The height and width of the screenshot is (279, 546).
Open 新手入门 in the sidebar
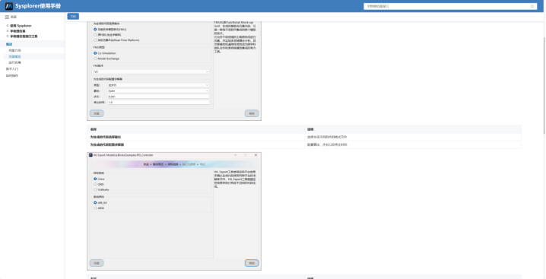point(12,68)
